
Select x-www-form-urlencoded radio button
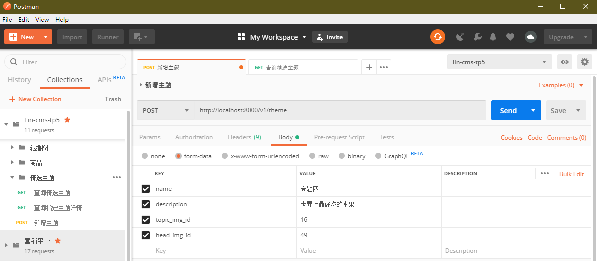point(225,156)
